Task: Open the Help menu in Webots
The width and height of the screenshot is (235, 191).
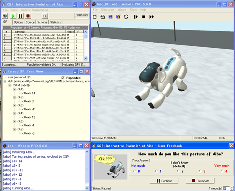Action: point(143,10)
